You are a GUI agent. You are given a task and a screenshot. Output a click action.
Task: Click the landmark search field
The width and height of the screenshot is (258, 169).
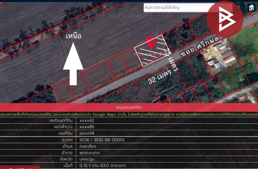(x=175, y=8)
